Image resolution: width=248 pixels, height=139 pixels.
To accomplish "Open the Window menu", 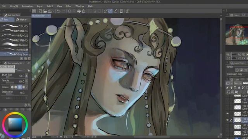I will pos(80,6).
